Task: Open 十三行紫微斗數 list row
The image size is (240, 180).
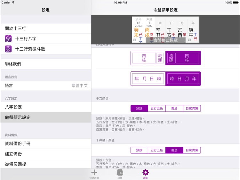Action: 46,49
